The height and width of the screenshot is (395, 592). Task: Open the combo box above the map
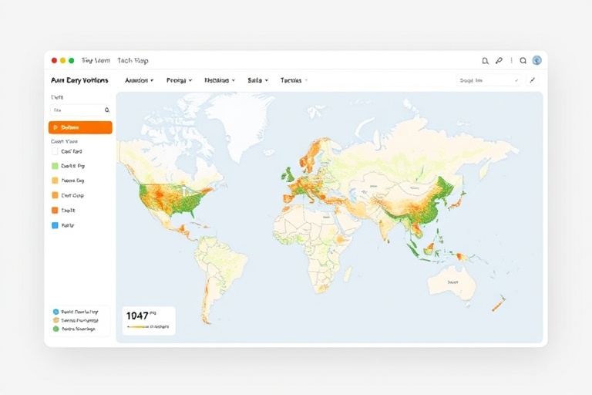[489, 79]
